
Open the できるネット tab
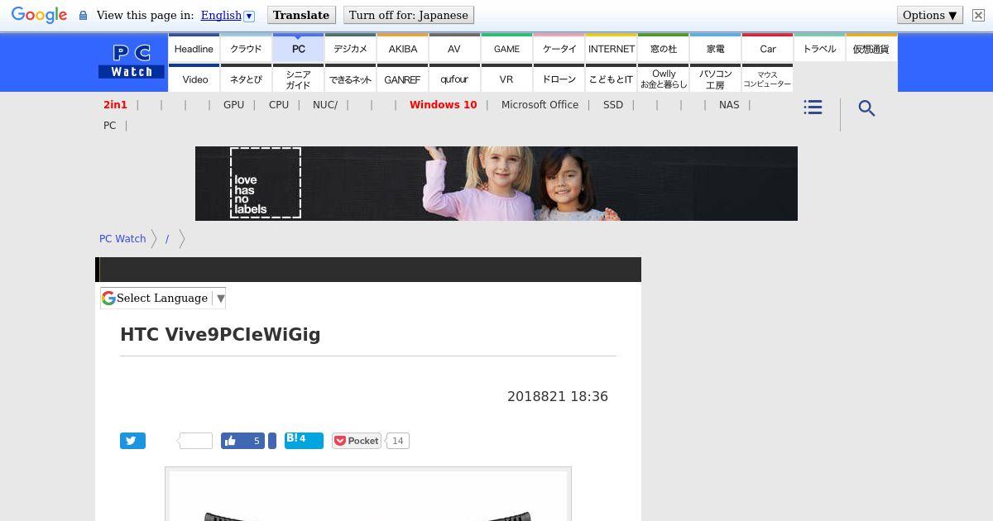click(x=351, y=79)
